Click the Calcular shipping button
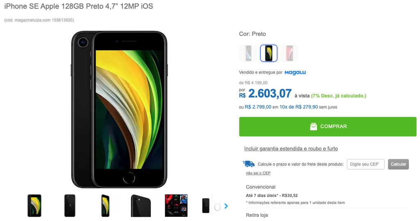 click(x=398, y=164)
